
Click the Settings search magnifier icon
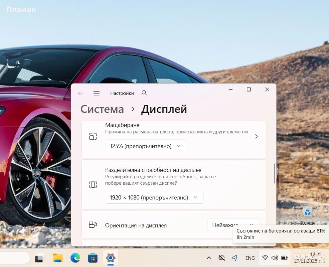pyautogui.click(x=144, y=93)
